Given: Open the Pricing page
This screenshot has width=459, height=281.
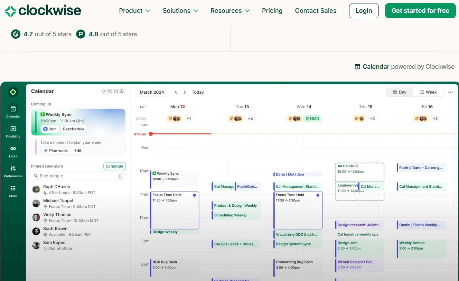Looking at the screenshot, I should 272,11.
